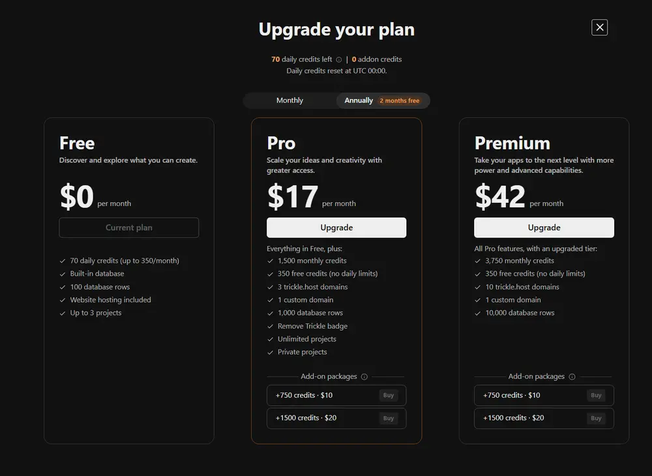Click the Free plan heading

click(x=77, y=143)
